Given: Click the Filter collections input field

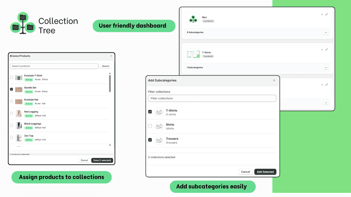Looking at the screenshot, I should pyautogui.click(x=212, y=98).
